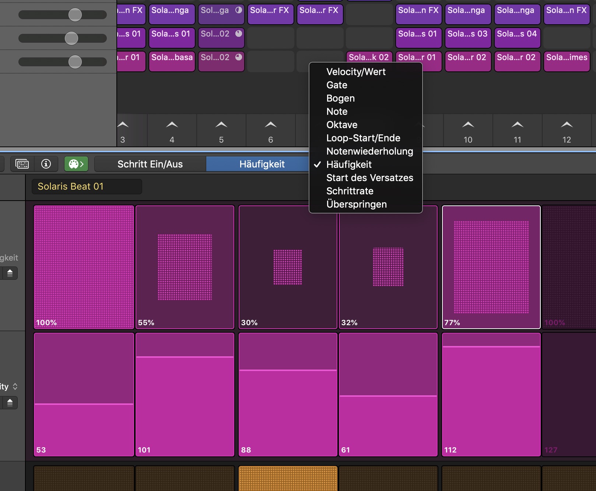This screenshot has height=491, width=596.
Task: Select Oktave from the edit mode menu
Action: [342, 125]
